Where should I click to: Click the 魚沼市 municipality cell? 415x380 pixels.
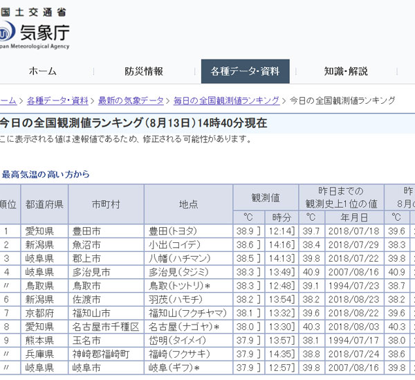pyautogui.click(x=106, y=245)
